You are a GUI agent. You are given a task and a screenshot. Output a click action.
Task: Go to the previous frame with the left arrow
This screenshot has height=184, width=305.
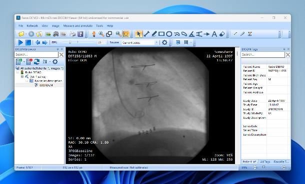click(x=37, y=42)
